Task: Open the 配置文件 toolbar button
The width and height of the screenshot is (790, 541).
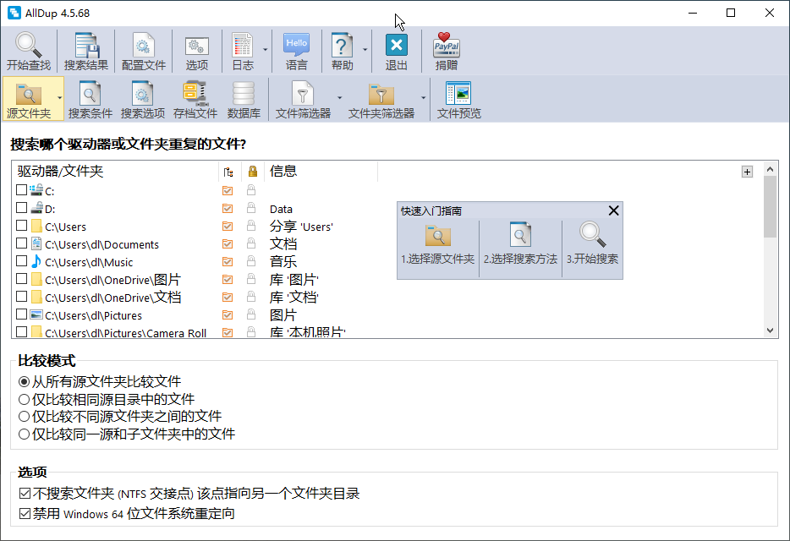Action: (144, 51)
